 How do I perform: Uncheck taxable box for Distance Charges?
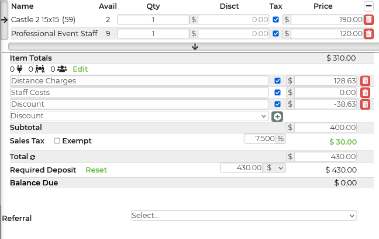(x=278, y=81)
